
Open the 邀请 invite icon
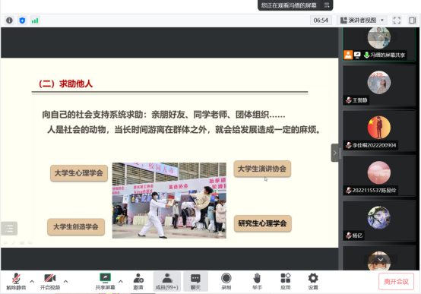[x=138, y=281]
